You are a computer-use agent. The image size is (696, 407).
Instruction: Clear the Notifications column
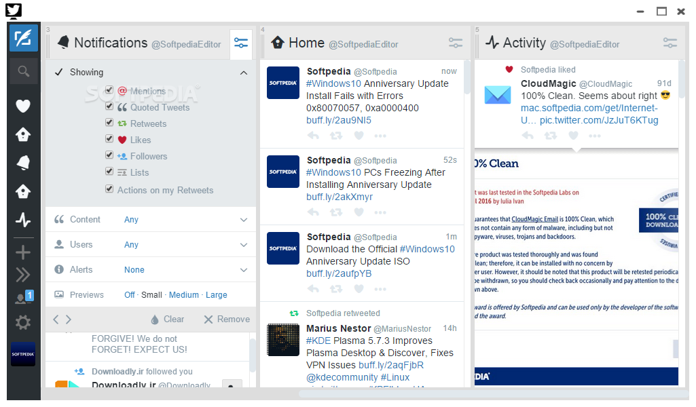click(167, 319)
